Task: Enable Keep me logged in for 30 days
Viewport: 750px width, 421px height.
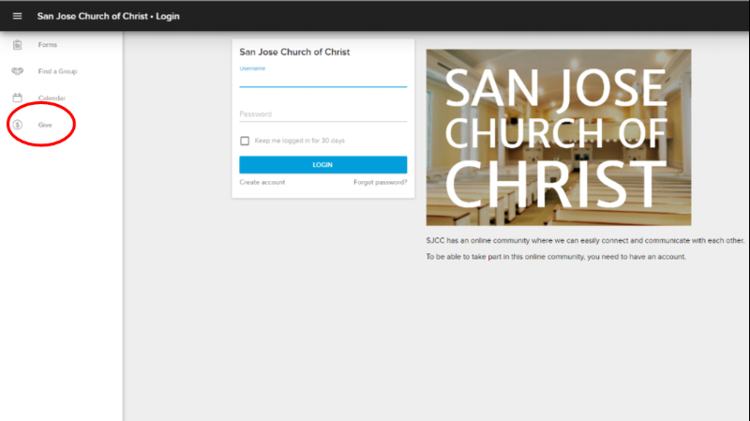Action: tap(245, 141)
